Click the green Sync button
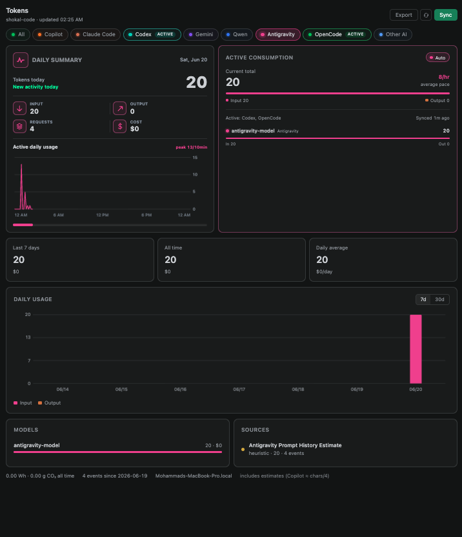The width and height of the screenshot is (462, 537). pos(446,15)
